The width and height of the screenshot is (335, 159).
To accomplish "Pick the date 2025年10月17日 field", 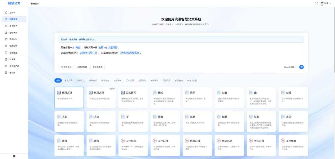I will point(89,53).
